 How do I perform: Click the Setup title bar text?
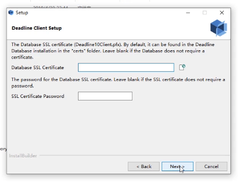[x=22, y=13]
